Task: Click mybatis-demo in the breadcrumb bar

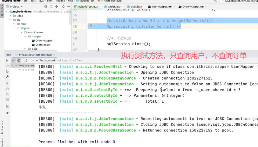Action: pyautogui.click(x=11, y=1)
